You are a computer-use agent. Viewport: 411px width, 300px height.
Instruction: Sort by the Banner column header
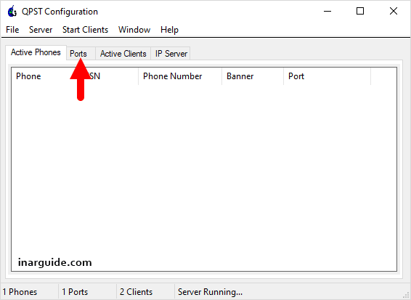point(253,76)
